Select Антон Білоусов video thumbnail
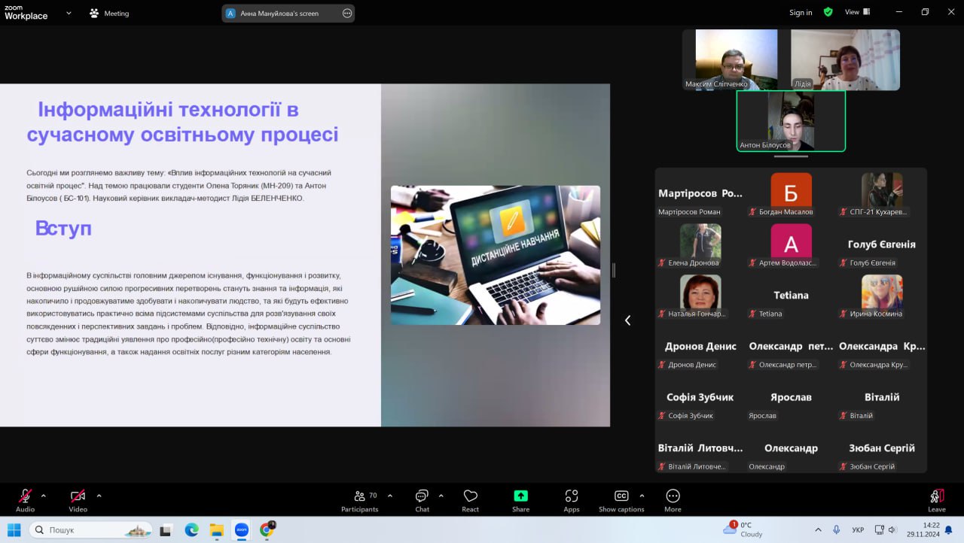Screen dimensions: 964x543 [791, 121]
